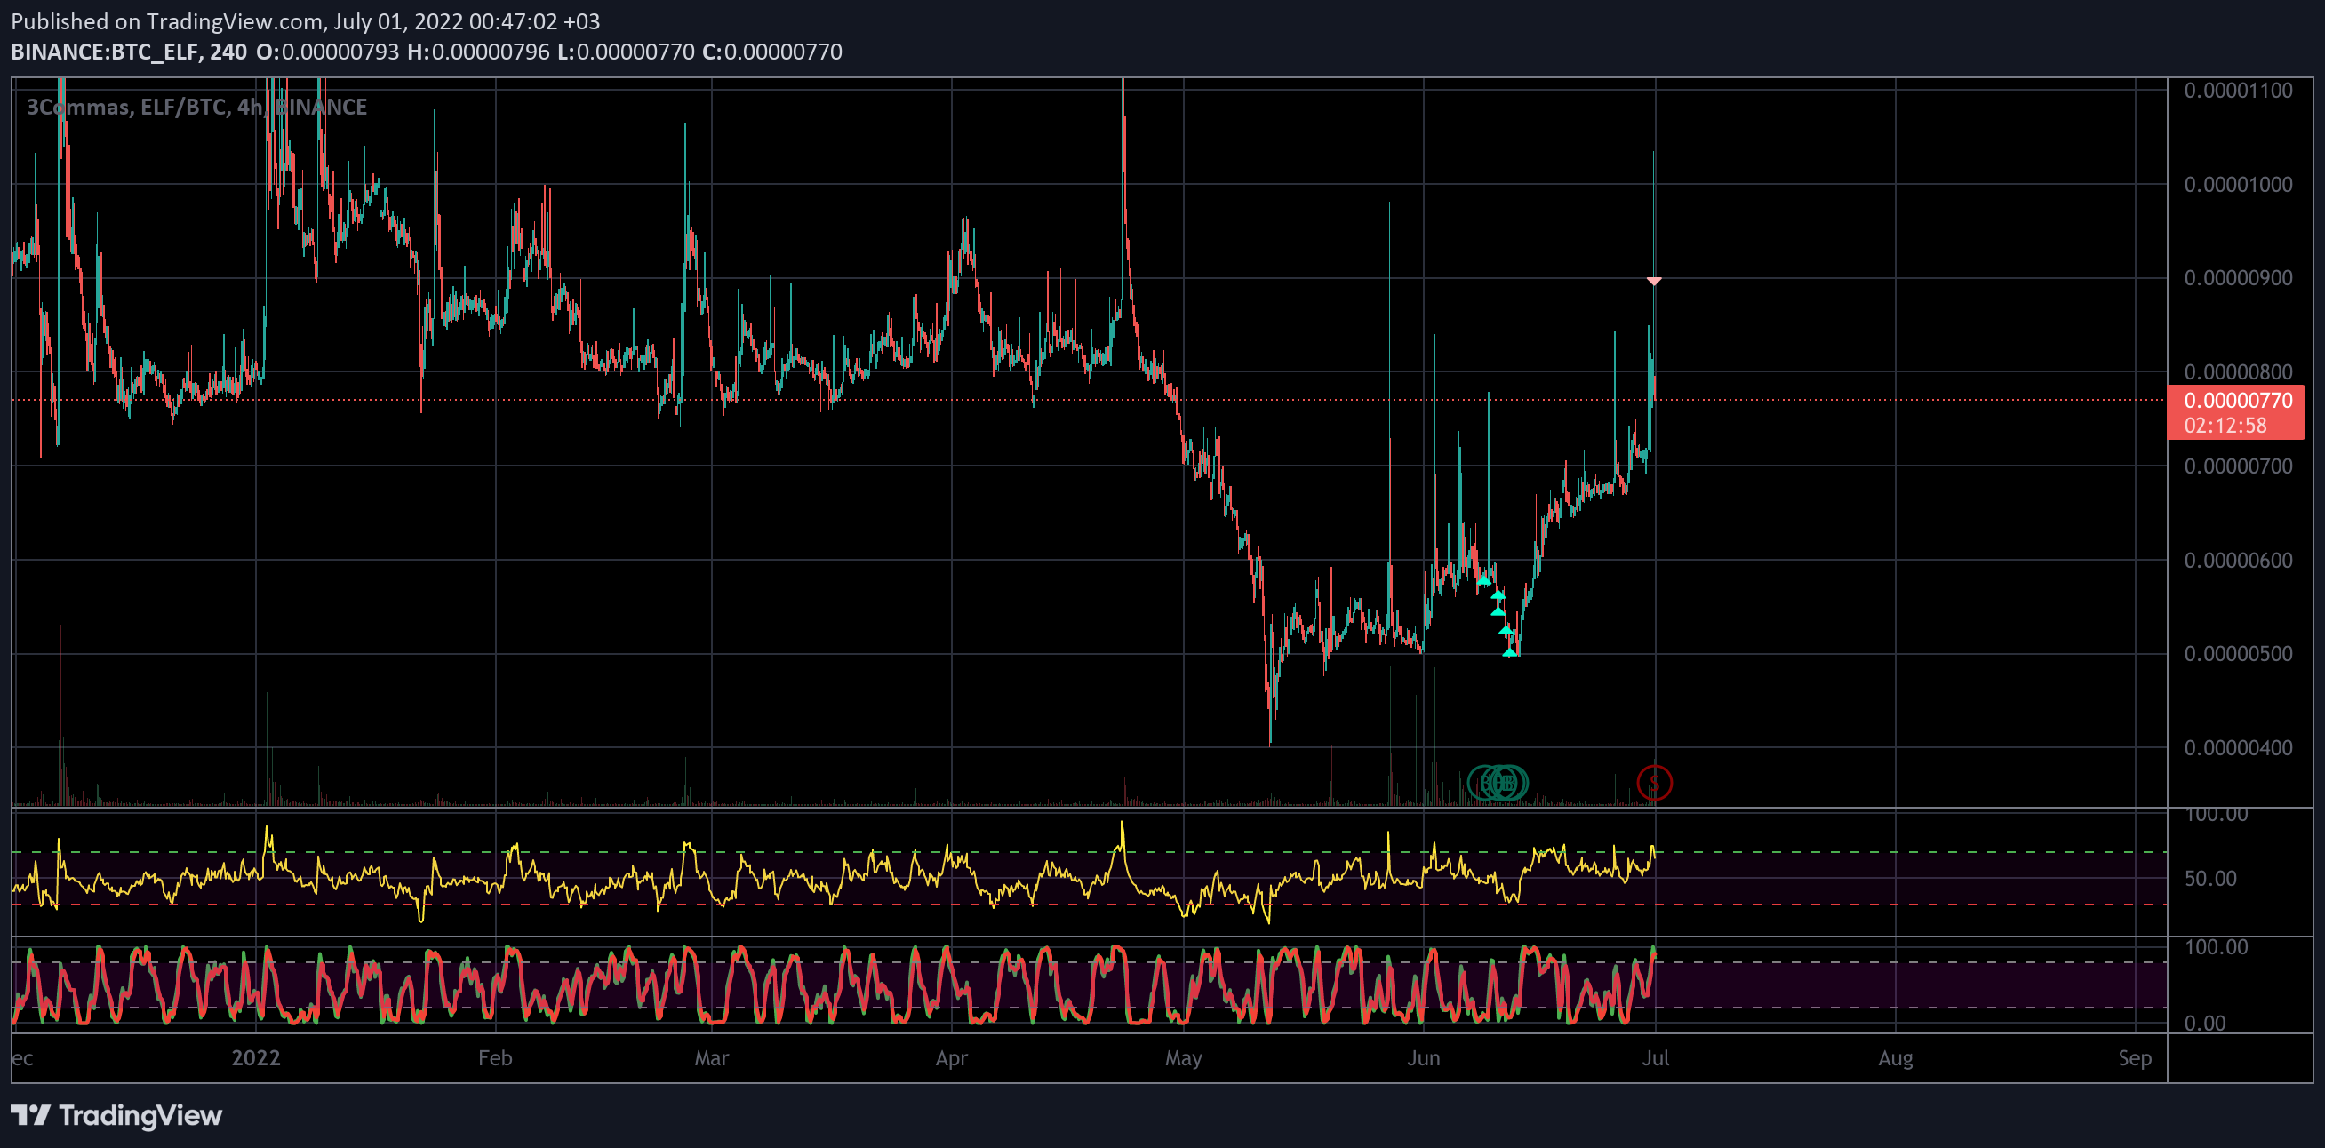Click the close value C:0.00000770
The image size is (2325, 1148).
[x=771, y=52]
